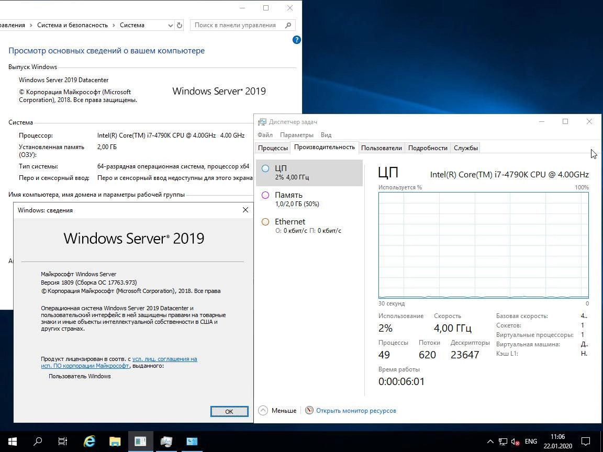This screenshot has width=603, height=452.
Task: Open the Start menu Windows logo
Action: [x=13, y=441]
